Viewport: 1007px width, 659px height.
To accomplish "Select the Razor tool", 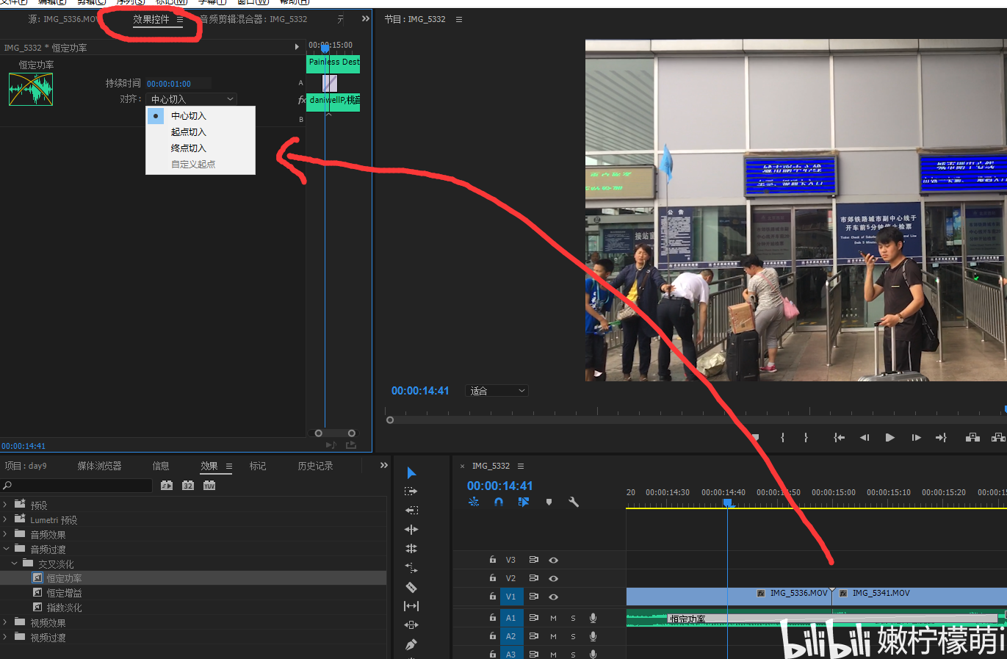I will coord(411,587).
